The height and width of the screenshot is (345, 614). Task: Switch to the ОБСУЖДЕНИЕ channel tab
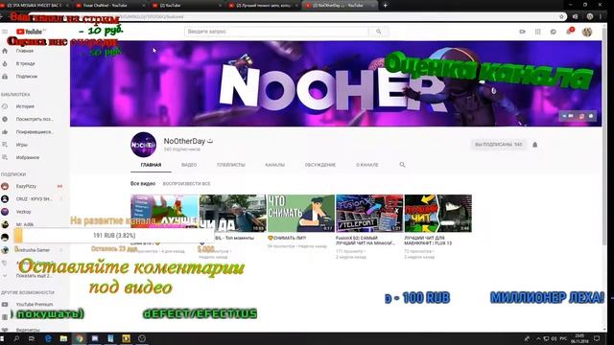319,165
